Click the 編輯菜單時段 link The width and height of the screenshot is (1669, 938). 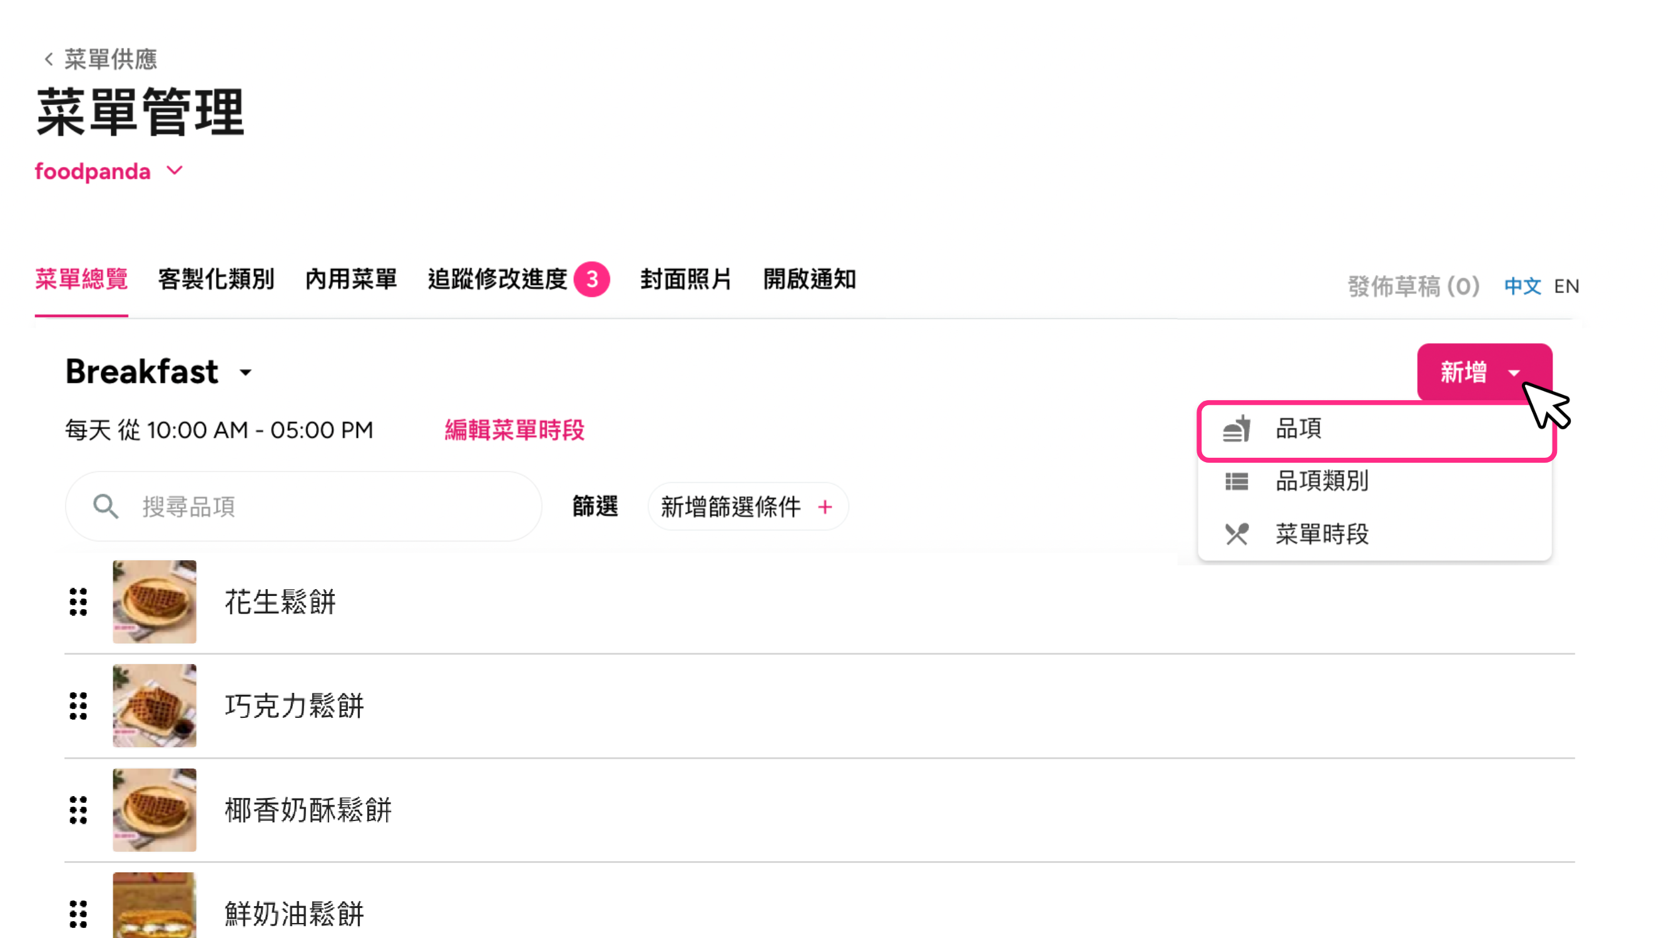(514, 430)
